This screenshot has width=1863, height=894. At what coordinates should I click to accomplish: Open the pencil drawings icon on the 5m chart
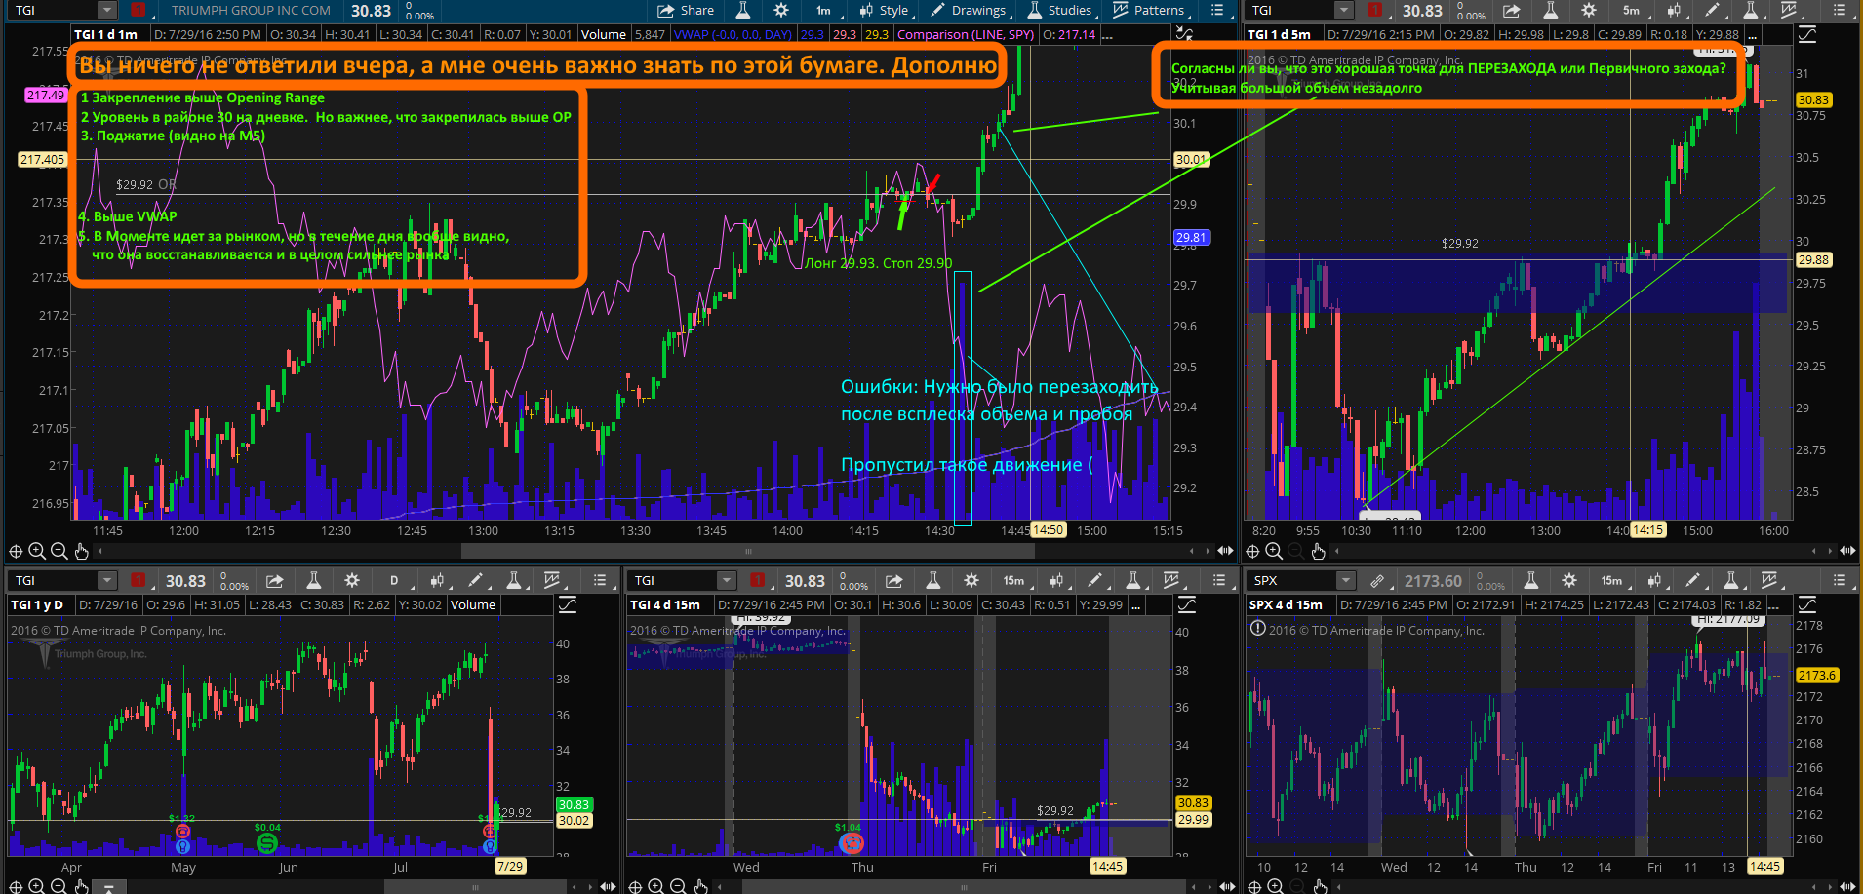1712,10
